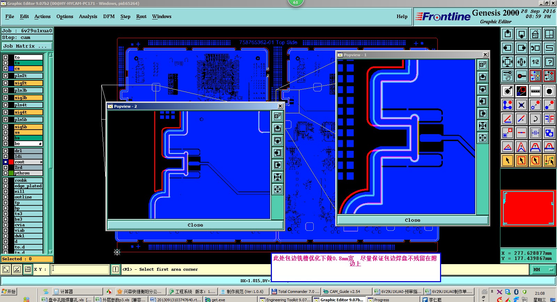Click the red board overview thumbnail
The image size is (557, 302).
pos(528,208)
